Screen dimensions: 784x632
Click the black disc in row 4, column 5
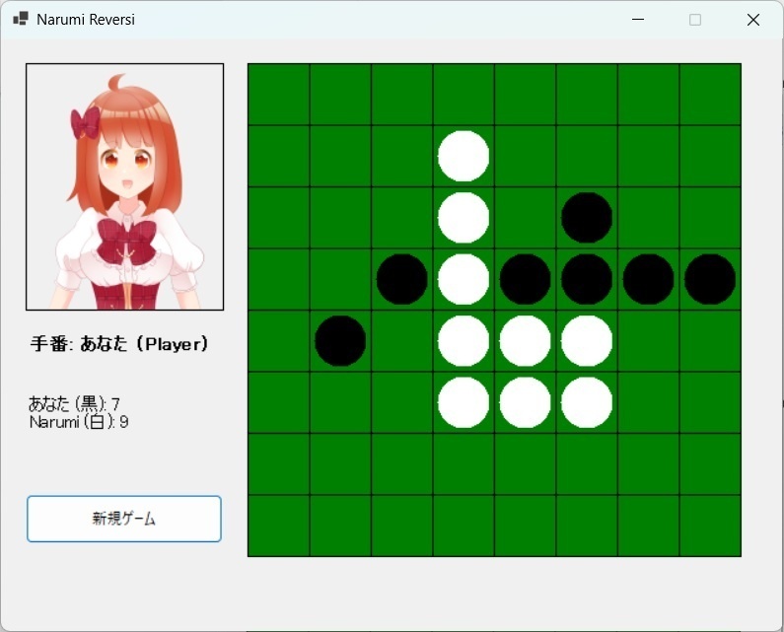pyautogui.click(x=525, y=279)
